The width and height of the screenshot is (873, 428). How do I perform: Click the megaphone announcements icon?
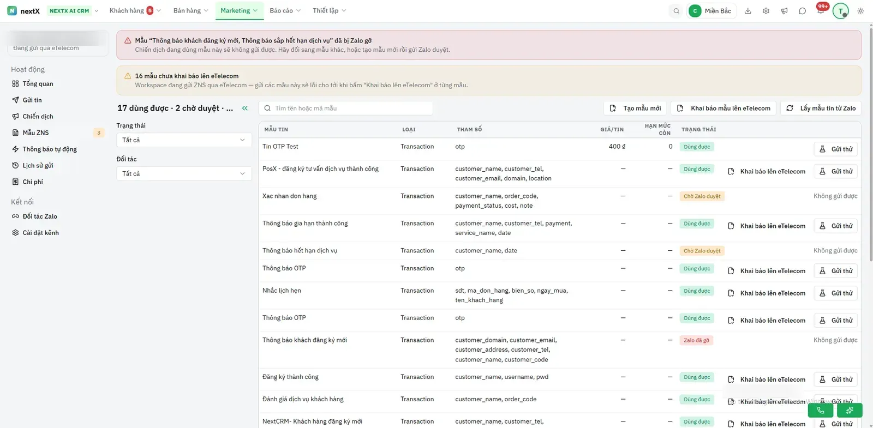(x=784, y=11)
